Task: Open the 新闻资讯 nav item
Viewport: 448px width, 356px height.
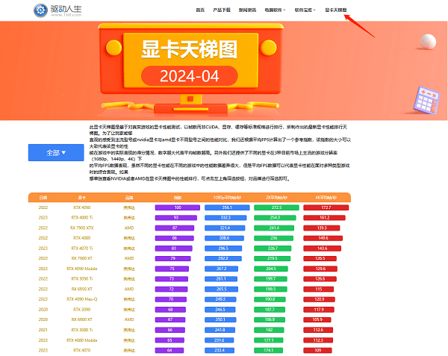Action: click(247, 10)
